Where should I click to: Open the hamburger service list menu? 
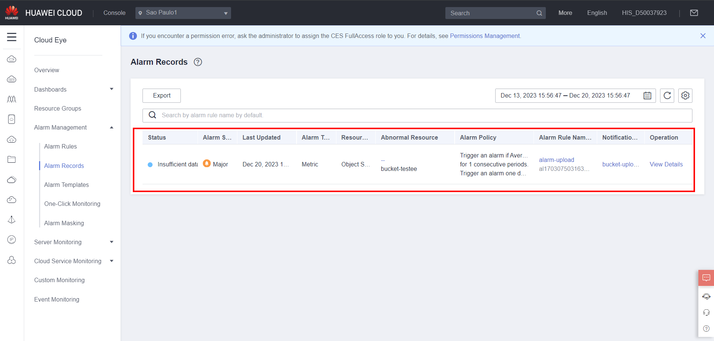click(x=12, y=37)
